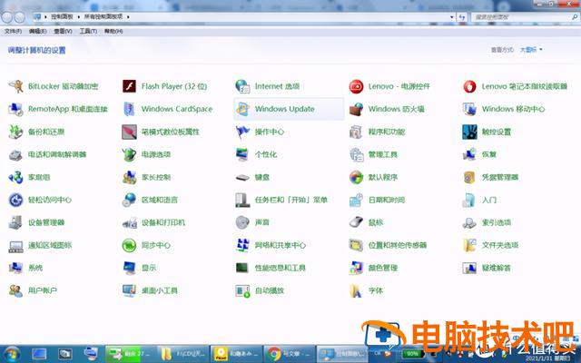
Task: Open Lenovo - 电源控件
Action: (x=389, y=87)
